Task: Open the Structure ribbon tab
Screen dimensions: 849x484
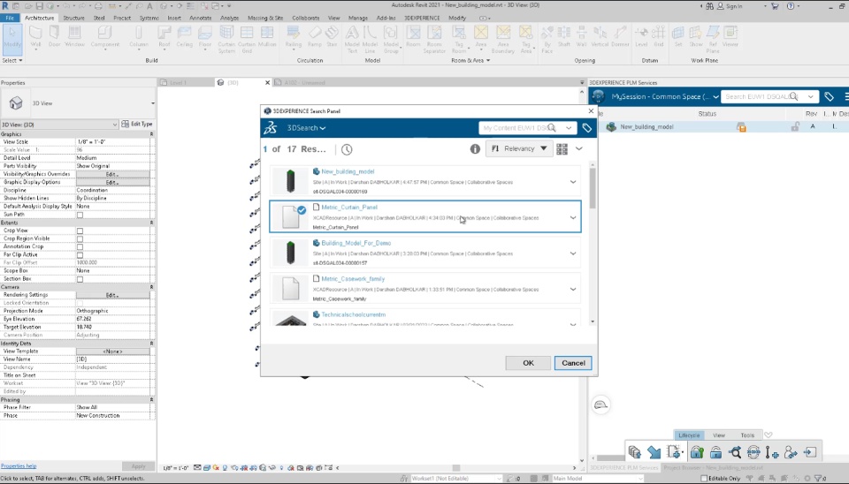Action: pyautogui.click(x=73, y=18)
